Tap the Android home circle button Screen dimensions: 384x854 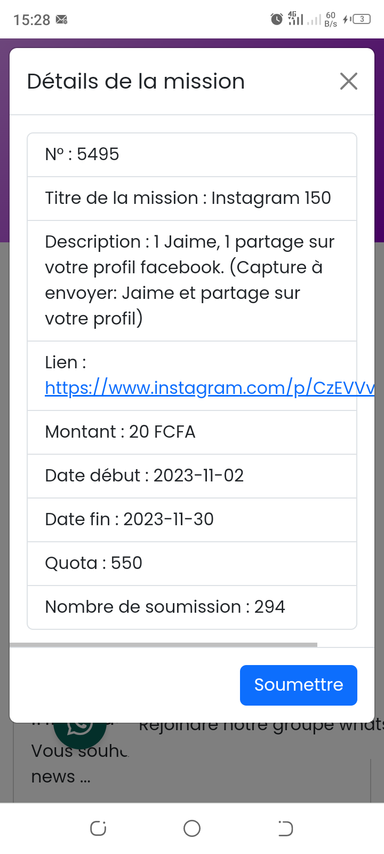click(192, 828)
